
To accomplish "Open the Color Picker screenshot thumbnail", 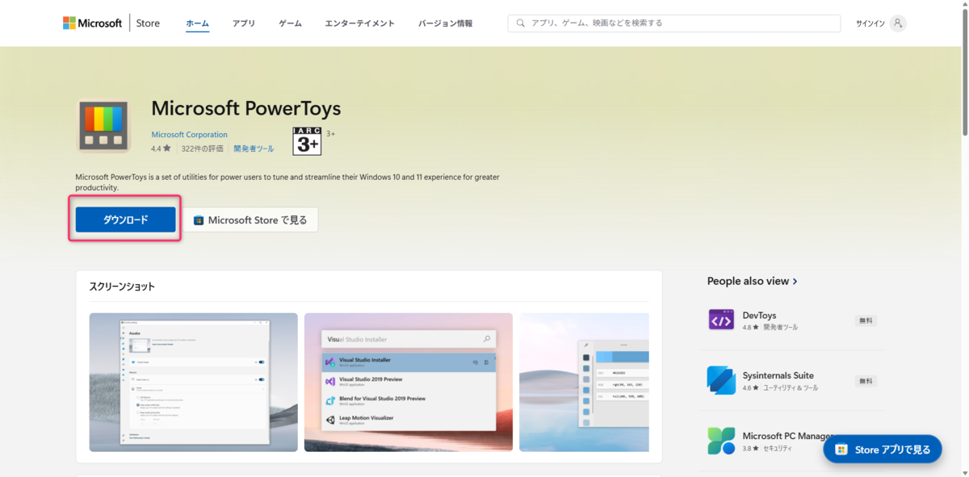I will [584, 382].
